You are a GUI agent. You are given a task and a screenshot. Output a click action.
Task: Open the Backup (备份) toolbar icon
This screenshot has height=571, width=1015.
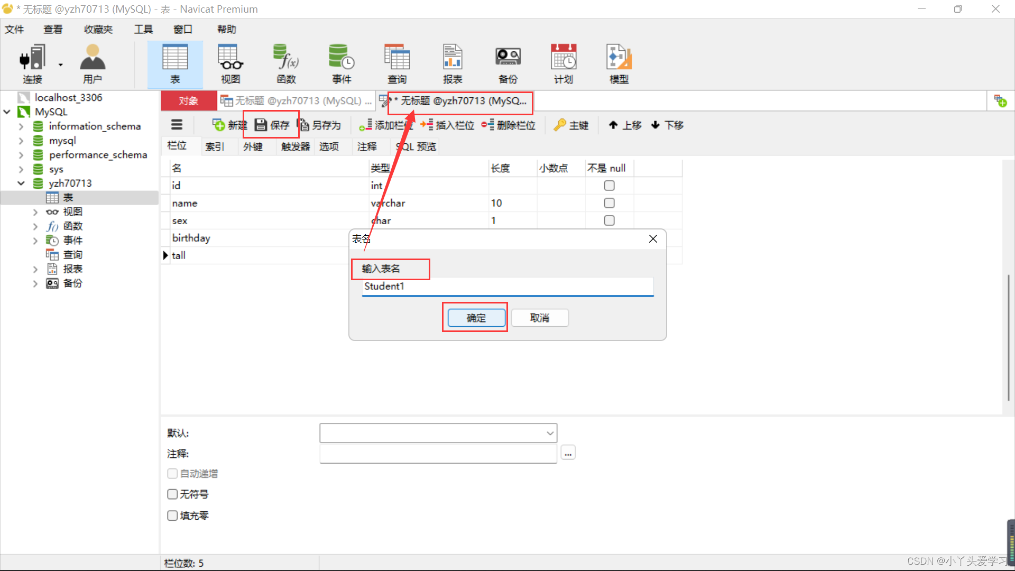tap(508, 64)
